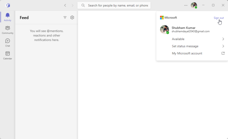Open the three-dots more options menu
Image resolution: width=228 pixels, height=139 pixels.
click(x=186, y=5)
